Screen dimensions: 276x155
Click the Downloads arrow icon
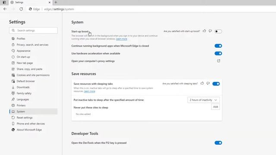point(13,87)
